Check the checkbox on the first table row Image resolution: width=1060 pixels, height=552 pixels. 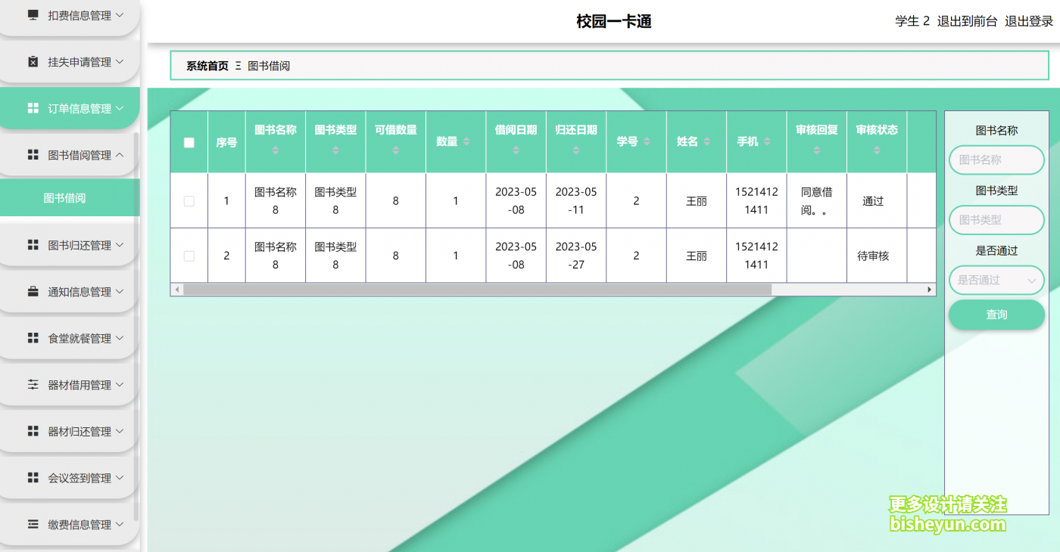coord(189,200)
